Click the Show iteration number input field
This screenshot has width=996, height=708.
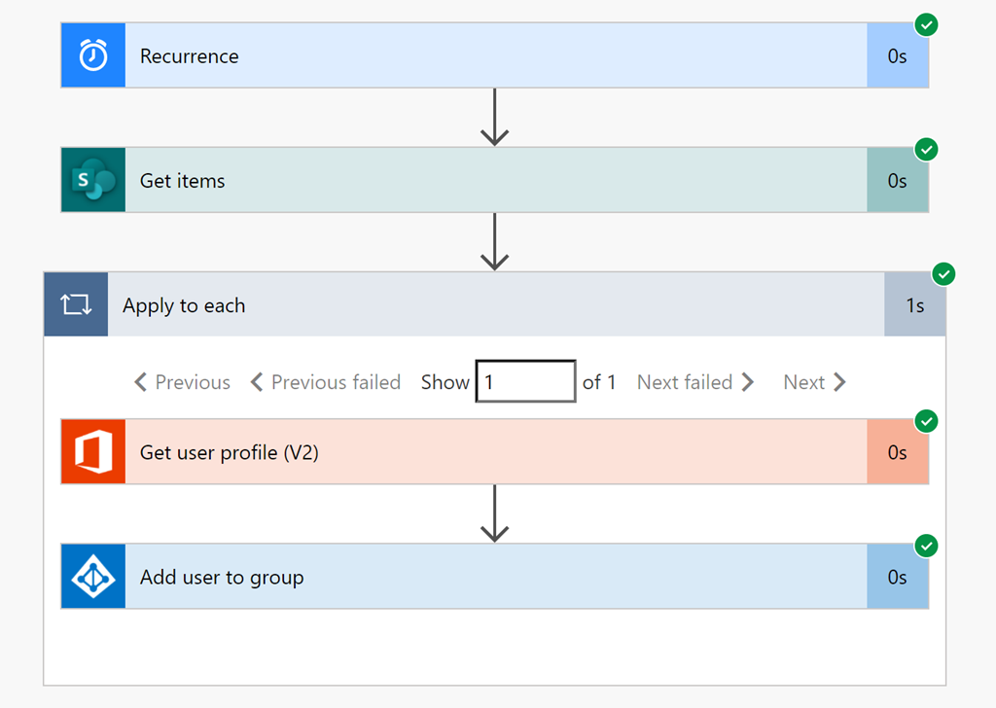tap(525, 382)
